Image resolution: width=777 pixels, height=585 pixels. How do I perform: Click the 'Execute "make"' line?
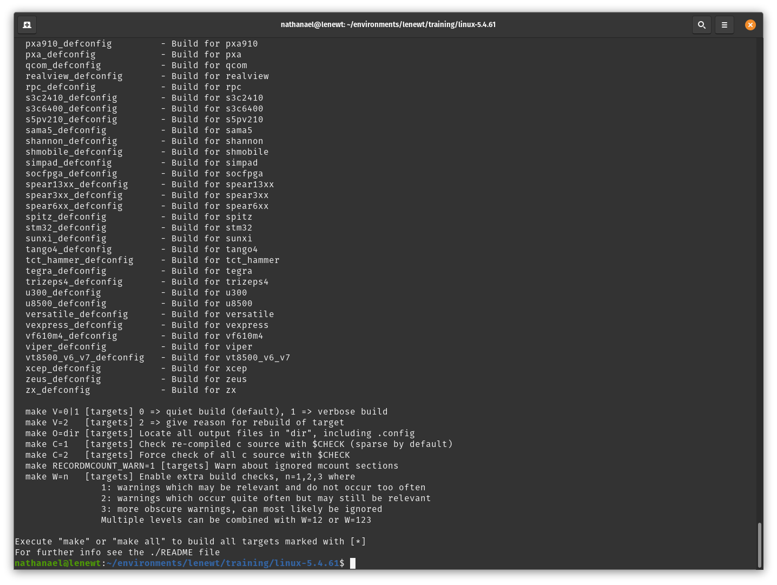coord(190,542)
